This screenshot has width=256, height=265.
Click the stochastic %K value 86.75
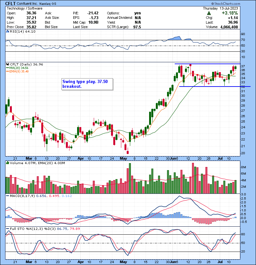[x=62, y=229]
